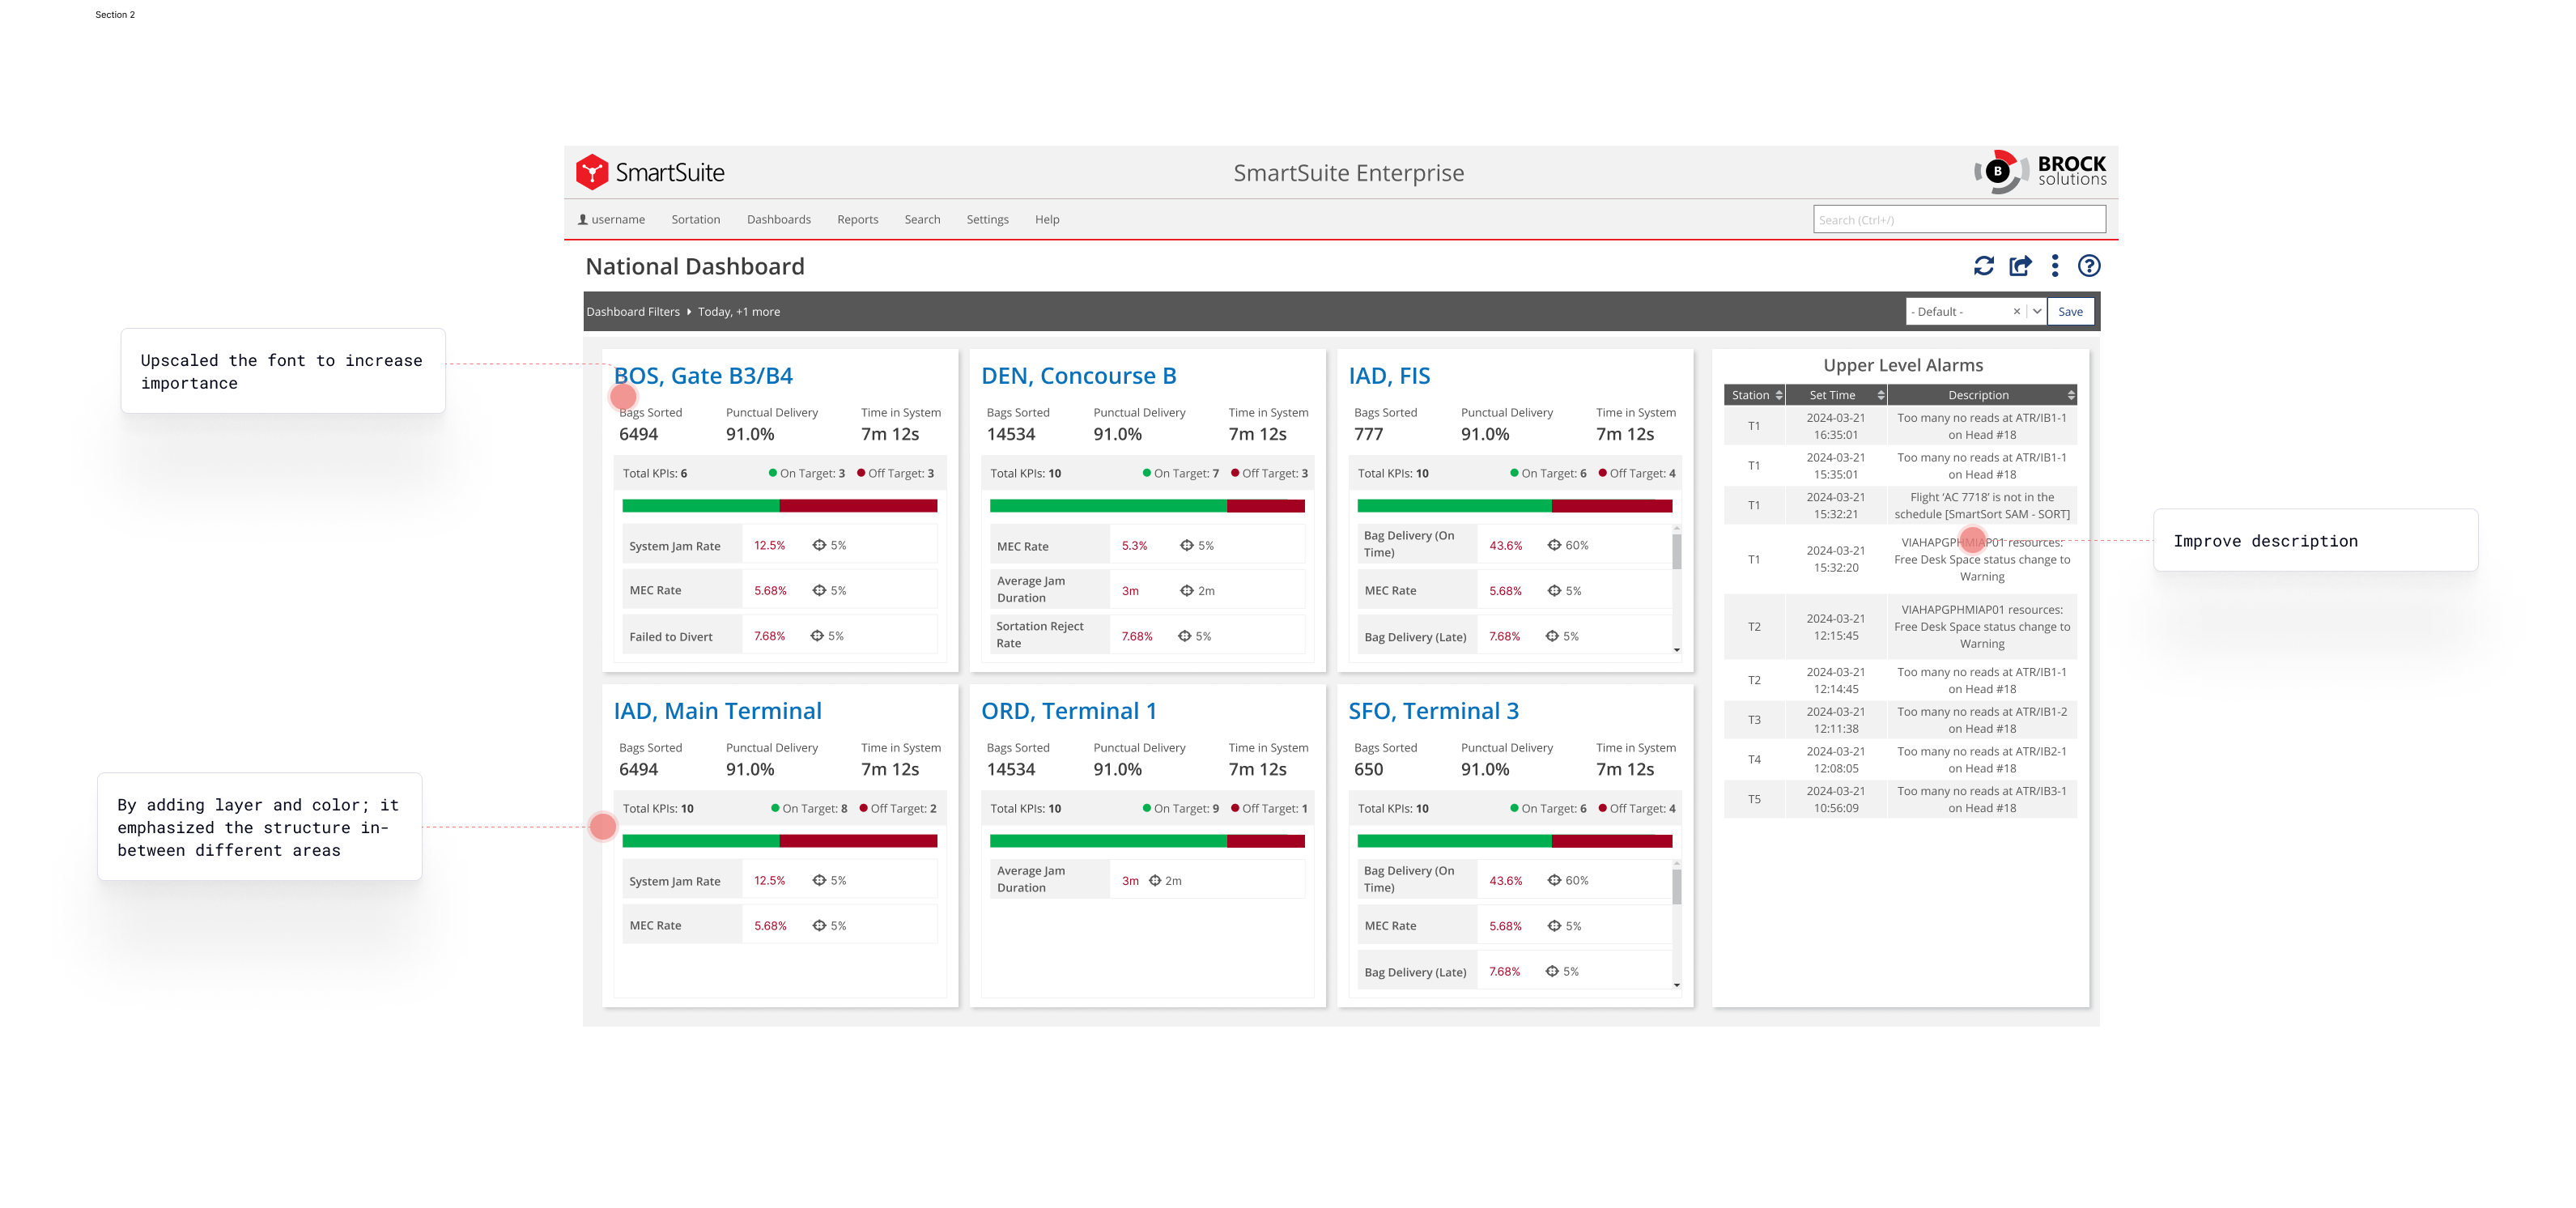
Task: Click the SmartSuite logo icon
Action: (x=592, y=172)
